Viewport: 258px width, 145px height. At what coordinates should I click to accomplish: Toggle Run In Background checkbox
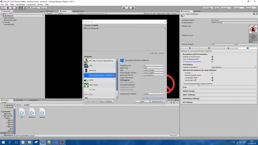click(212, 59)
